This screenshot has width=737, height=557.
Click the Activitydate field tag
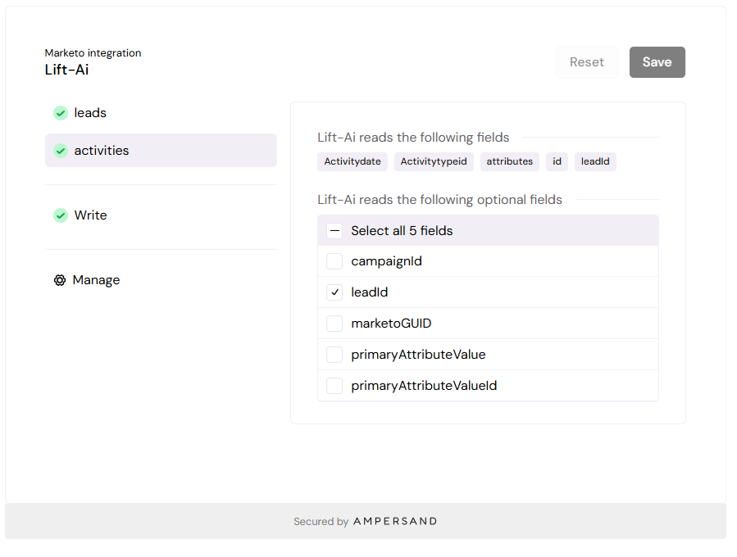coord(353,161)
